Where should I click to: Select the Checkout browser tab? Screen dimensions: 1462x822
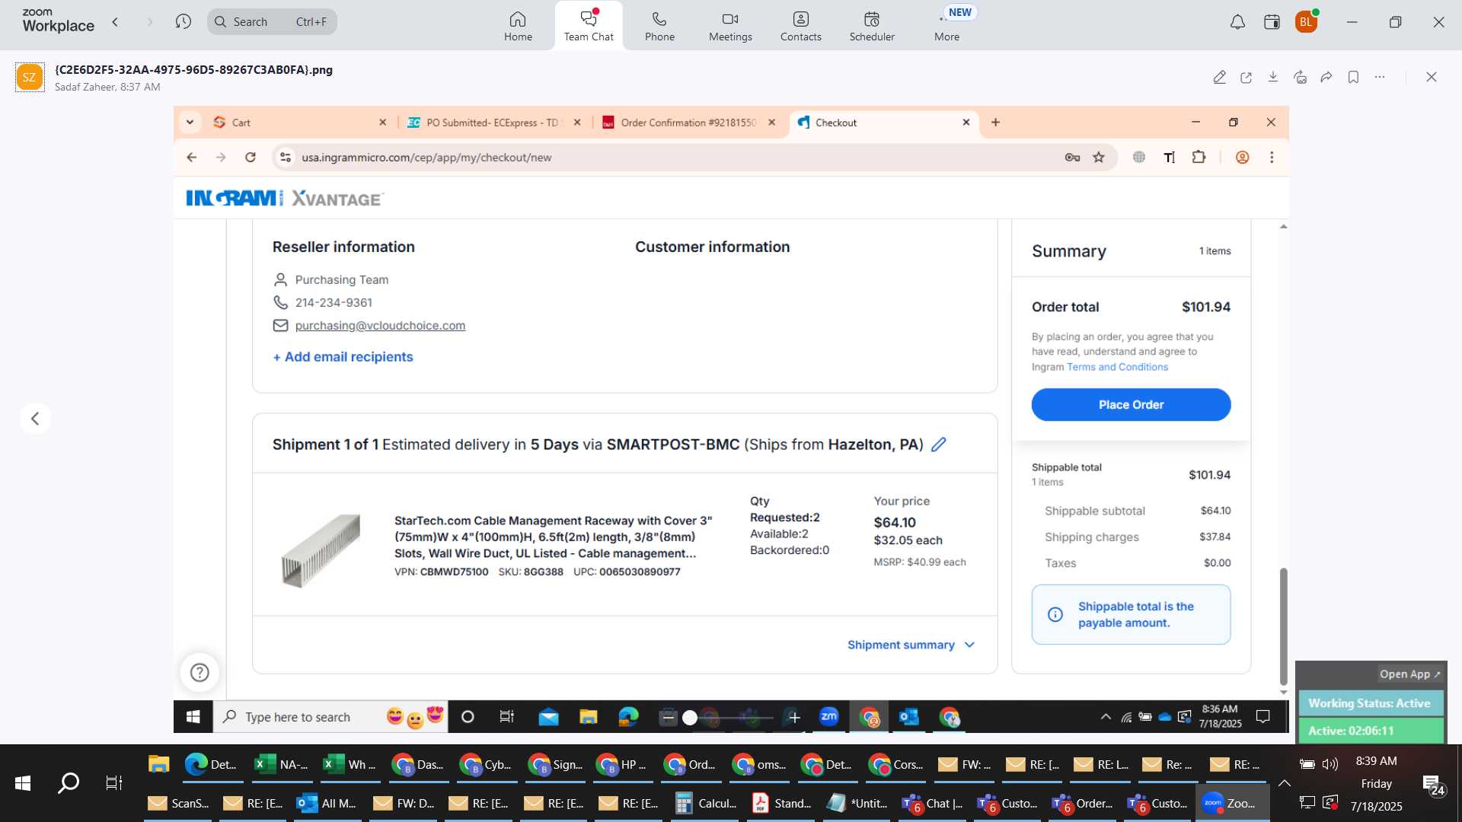883,123
